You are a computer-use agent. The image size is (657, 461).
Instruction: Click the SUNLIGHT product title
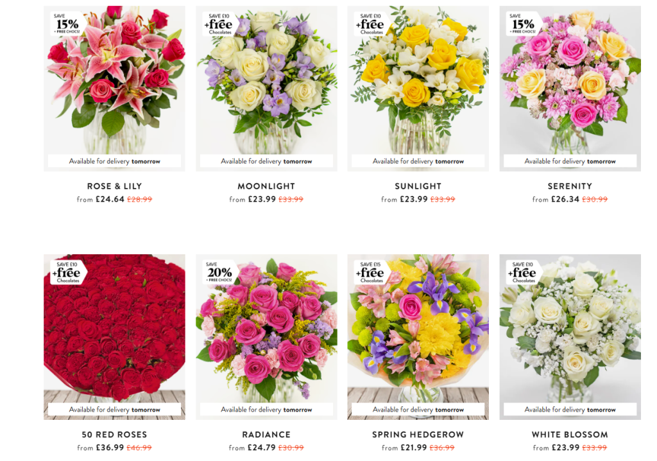418,186
